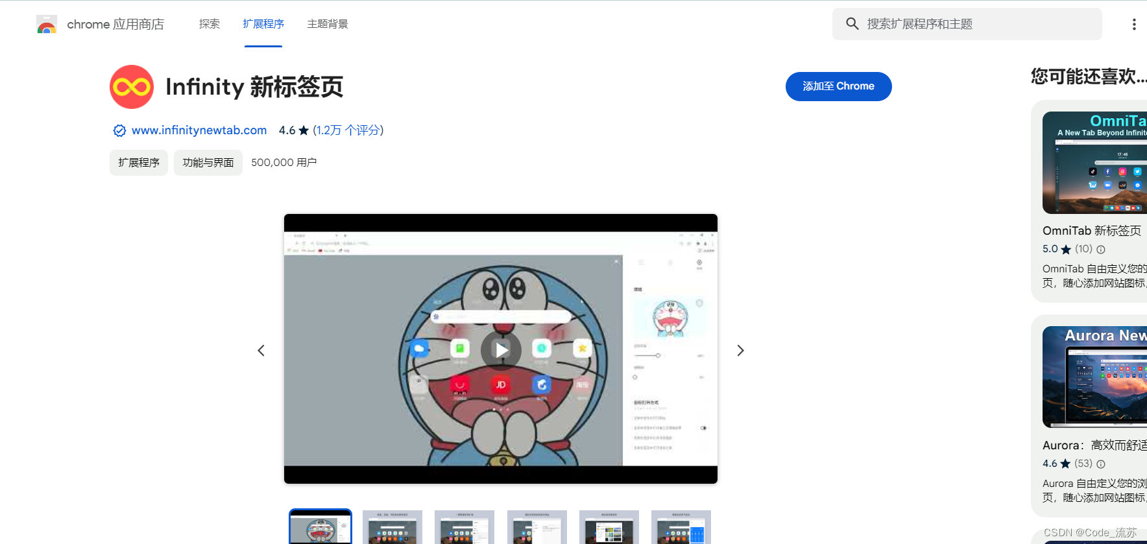Select the first Doraemon video thumbnail
This screenshot has height=544, width=1147.
tap(320, 526)
